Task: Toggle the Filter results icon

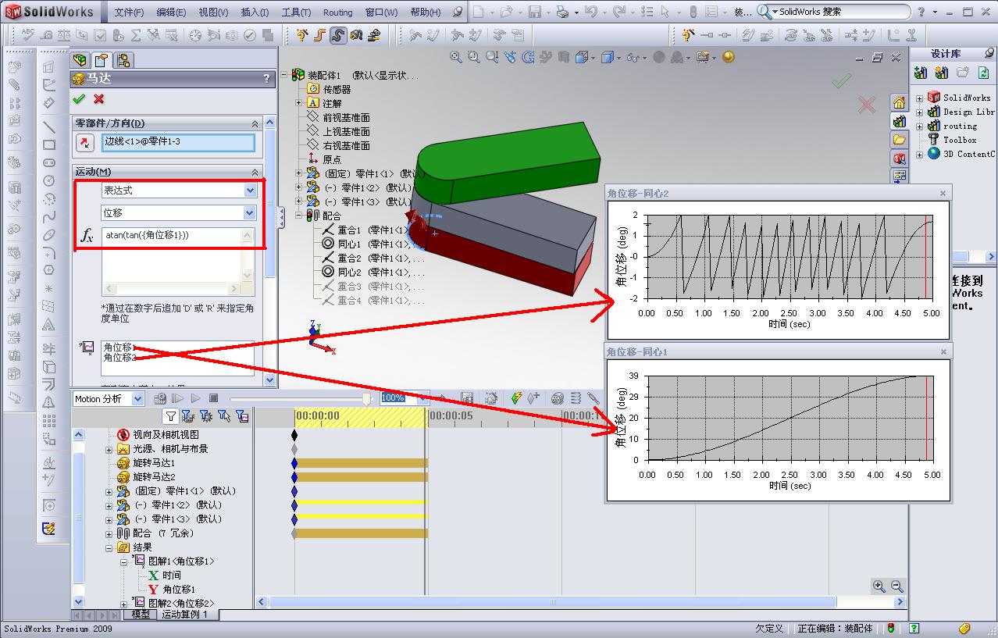Action: tap(241, 416)
